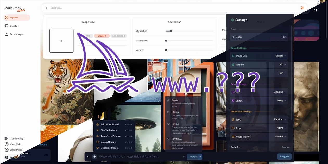Choose Shuffle Prompt menu entry
Screen dimensions: 328x164
point(114,130)
